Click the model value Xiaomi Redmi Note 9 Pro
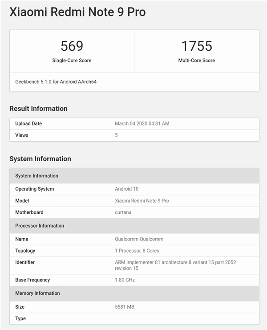This screenshot has height=330, width=267. [142, 201]
